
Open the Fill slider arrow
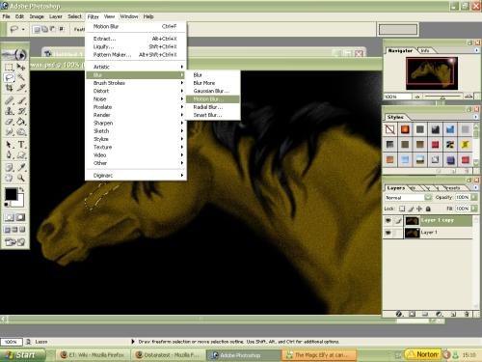pyautogui.click(x=474, y=209)
